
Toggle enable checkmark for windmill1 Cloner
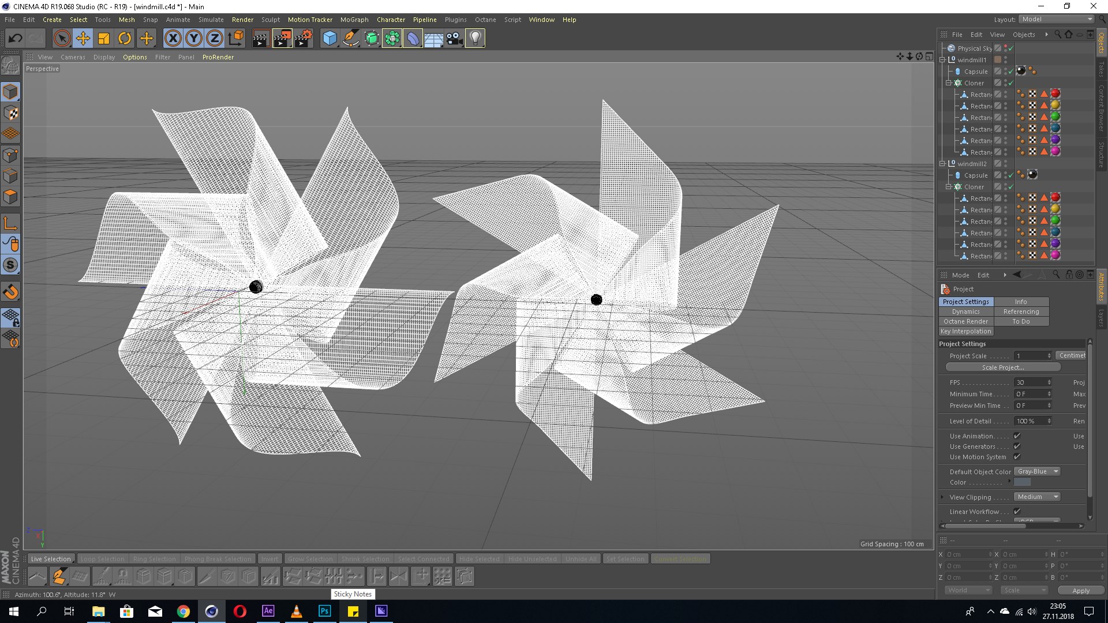click(x=1010, y=83)
